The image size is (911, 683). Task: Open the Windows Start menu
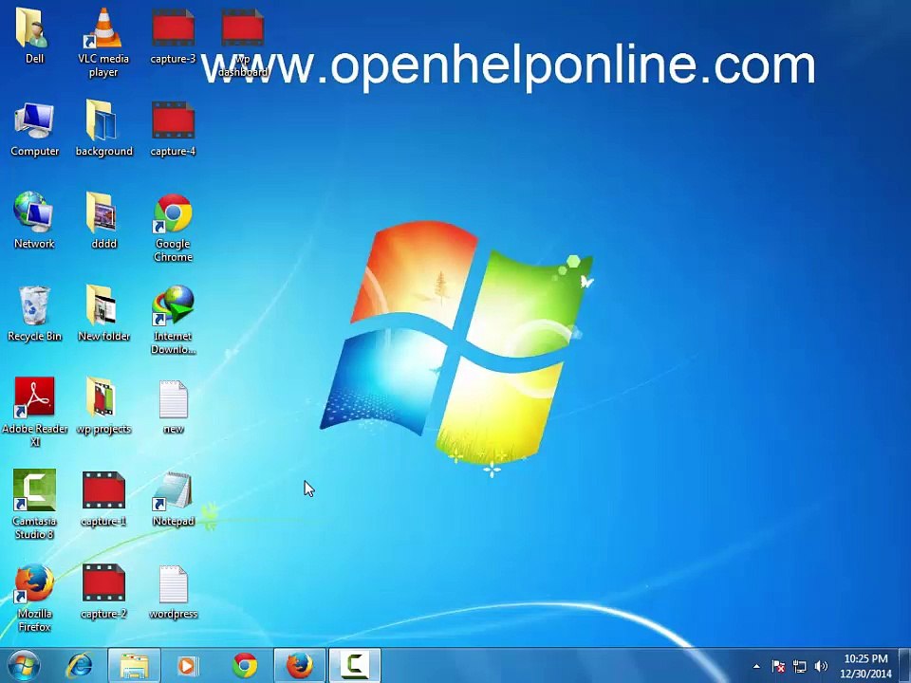[x=23, y=666]
